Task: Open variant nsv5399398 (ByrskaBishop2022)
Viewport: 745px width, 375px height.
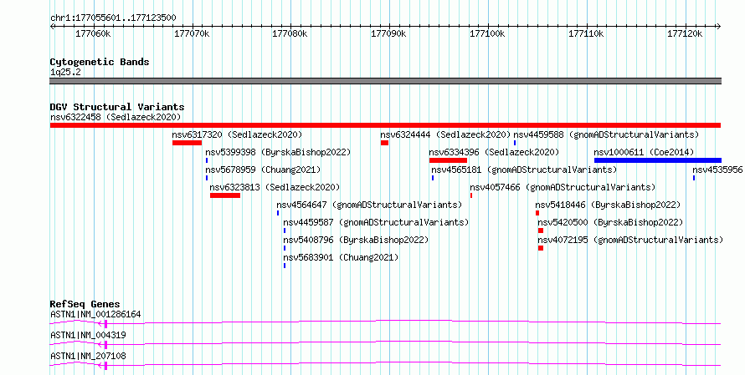Action: pyautogui.click(x=278, y=152)
